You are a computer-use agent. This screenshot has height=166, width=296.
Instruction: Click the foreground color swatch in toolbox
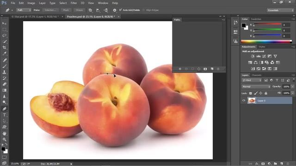3,149
